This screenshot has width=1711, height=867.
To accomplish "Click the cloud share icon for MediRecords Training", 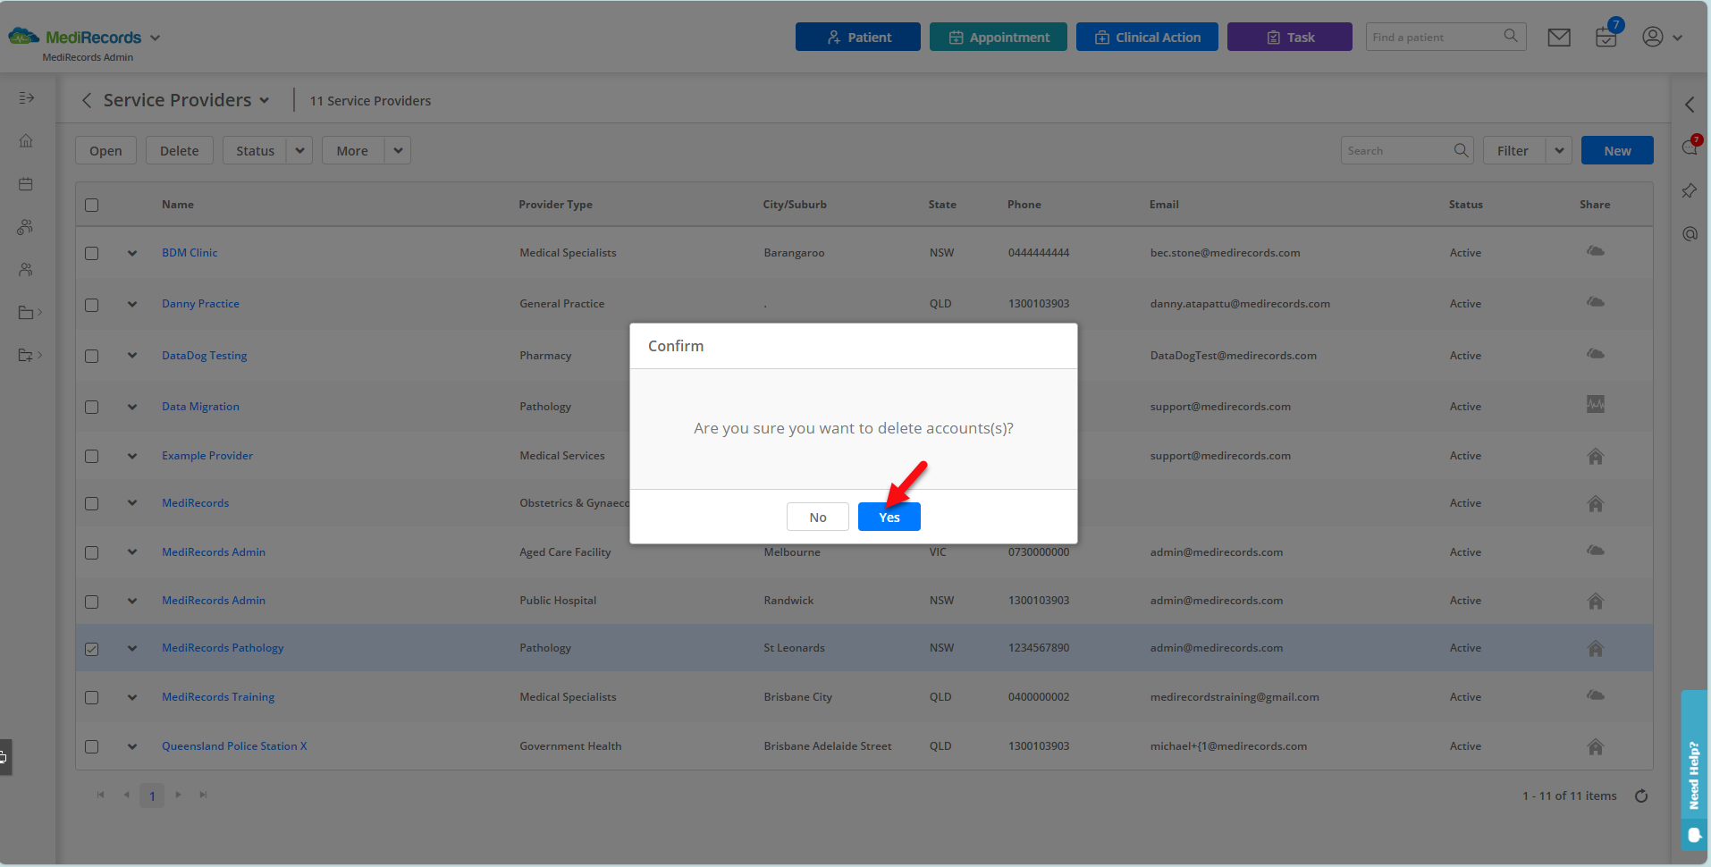I will pos(1595,694).
